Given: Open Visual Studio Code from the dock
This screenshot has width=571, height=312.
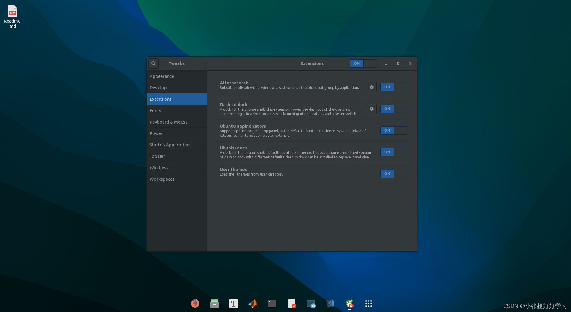Looking at the screenshot, I should pyautogui.click(x=330, y=304).
